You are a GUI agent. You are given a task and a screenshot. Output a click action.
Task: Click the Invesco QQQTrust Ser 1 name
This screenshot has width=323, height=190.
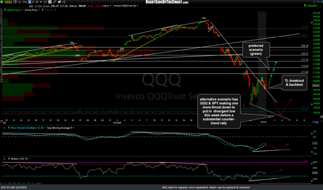[126, 6]
